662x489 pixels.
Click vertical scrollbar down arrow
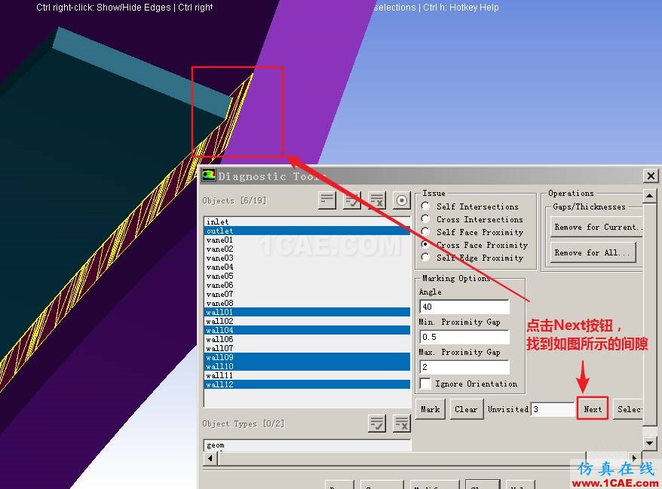649,442
